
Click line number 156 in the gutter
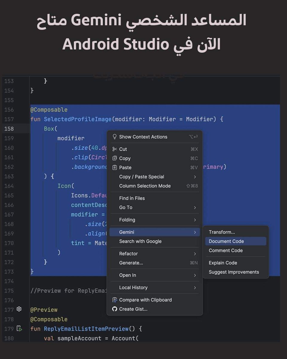coord(9,109)
